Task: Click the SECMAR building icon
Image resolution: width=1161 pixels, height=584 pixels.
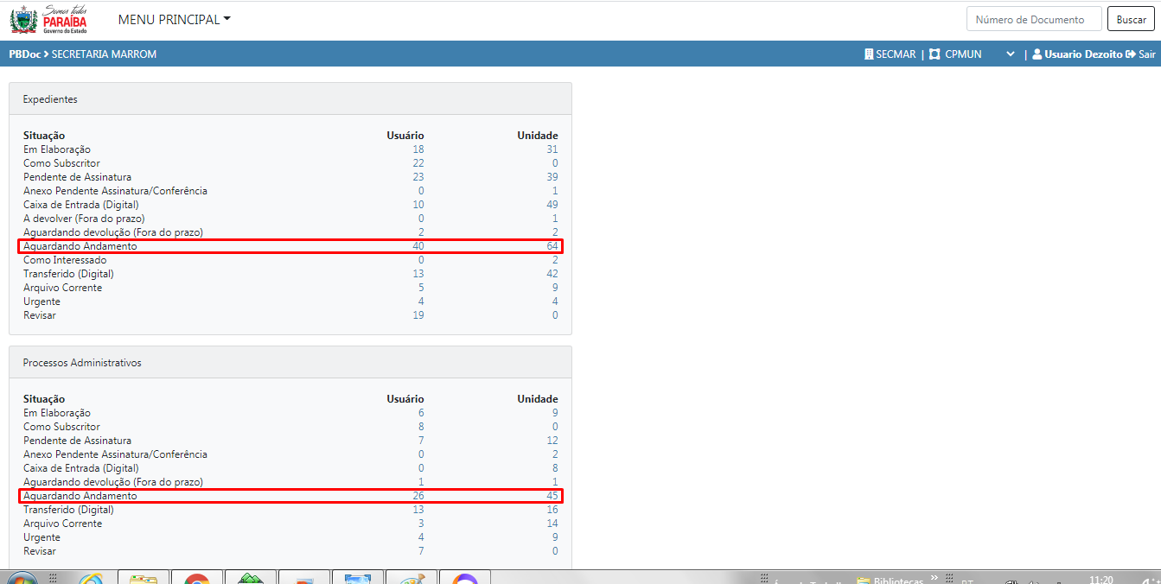Action: point(869,54)
